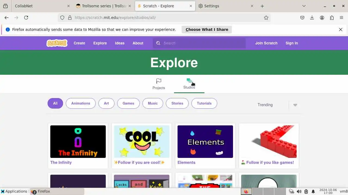Open recent browsing tab-history icon
The height and width of the screenshot is (195, 348).
[5, 6]
